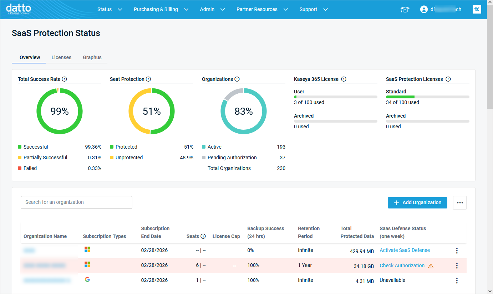
Task: Click the Partially Successful legend entry
Action: point(60,158)
